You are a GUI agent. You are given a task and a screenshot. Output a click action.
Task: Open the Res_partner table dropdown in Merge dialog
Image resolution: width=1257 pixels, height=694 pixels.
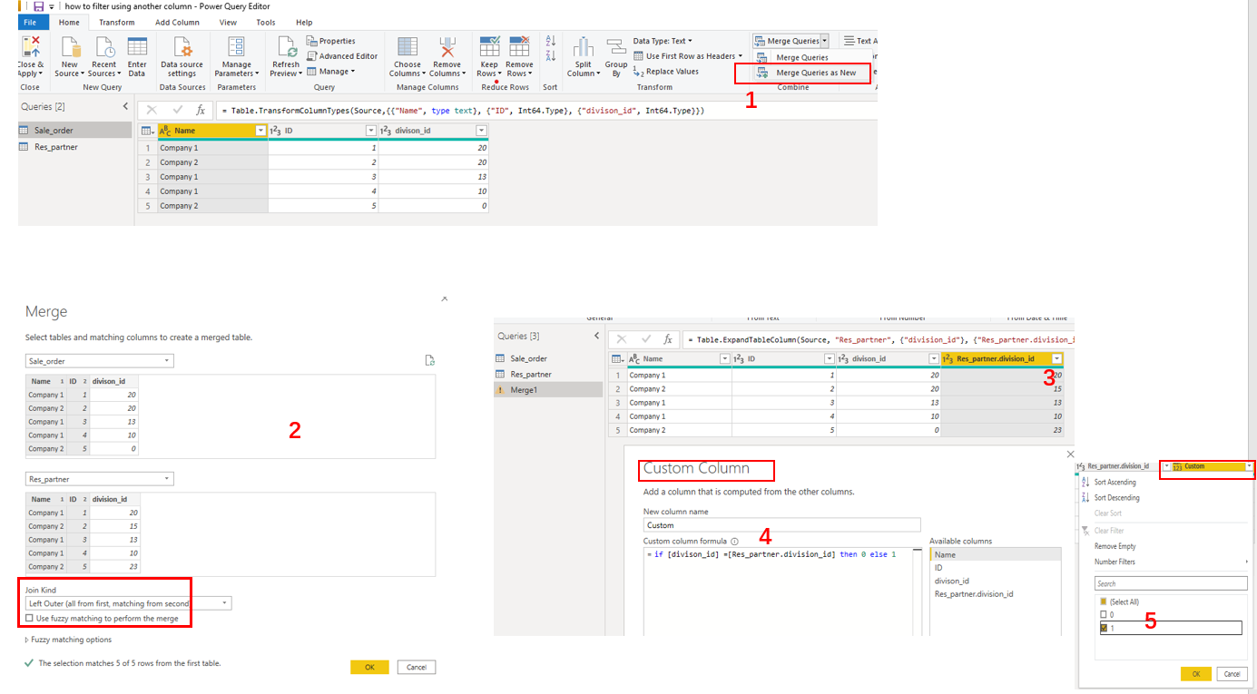click(99, 479)
